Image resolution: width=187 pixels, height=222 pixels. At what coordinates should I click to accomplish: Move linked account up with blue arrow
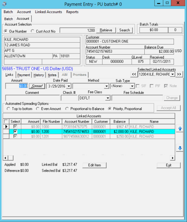[x=180, y=129]
